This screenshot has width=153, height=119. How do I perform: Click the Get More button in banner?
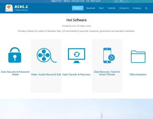[121, 1]
